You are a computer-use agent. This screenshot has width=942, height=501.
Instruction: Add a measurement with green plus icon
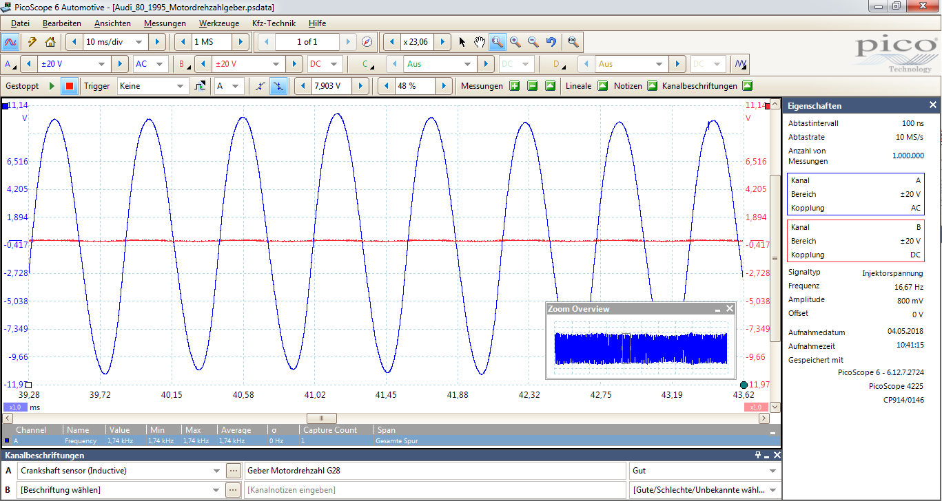tap(514, 86)
